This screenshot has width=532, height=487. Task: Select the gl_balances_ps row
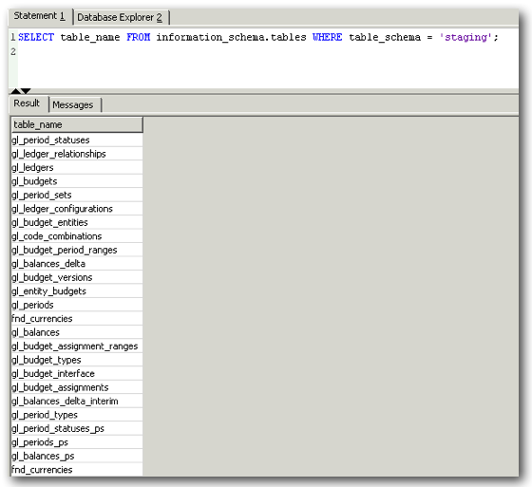[x=77, y=456]
